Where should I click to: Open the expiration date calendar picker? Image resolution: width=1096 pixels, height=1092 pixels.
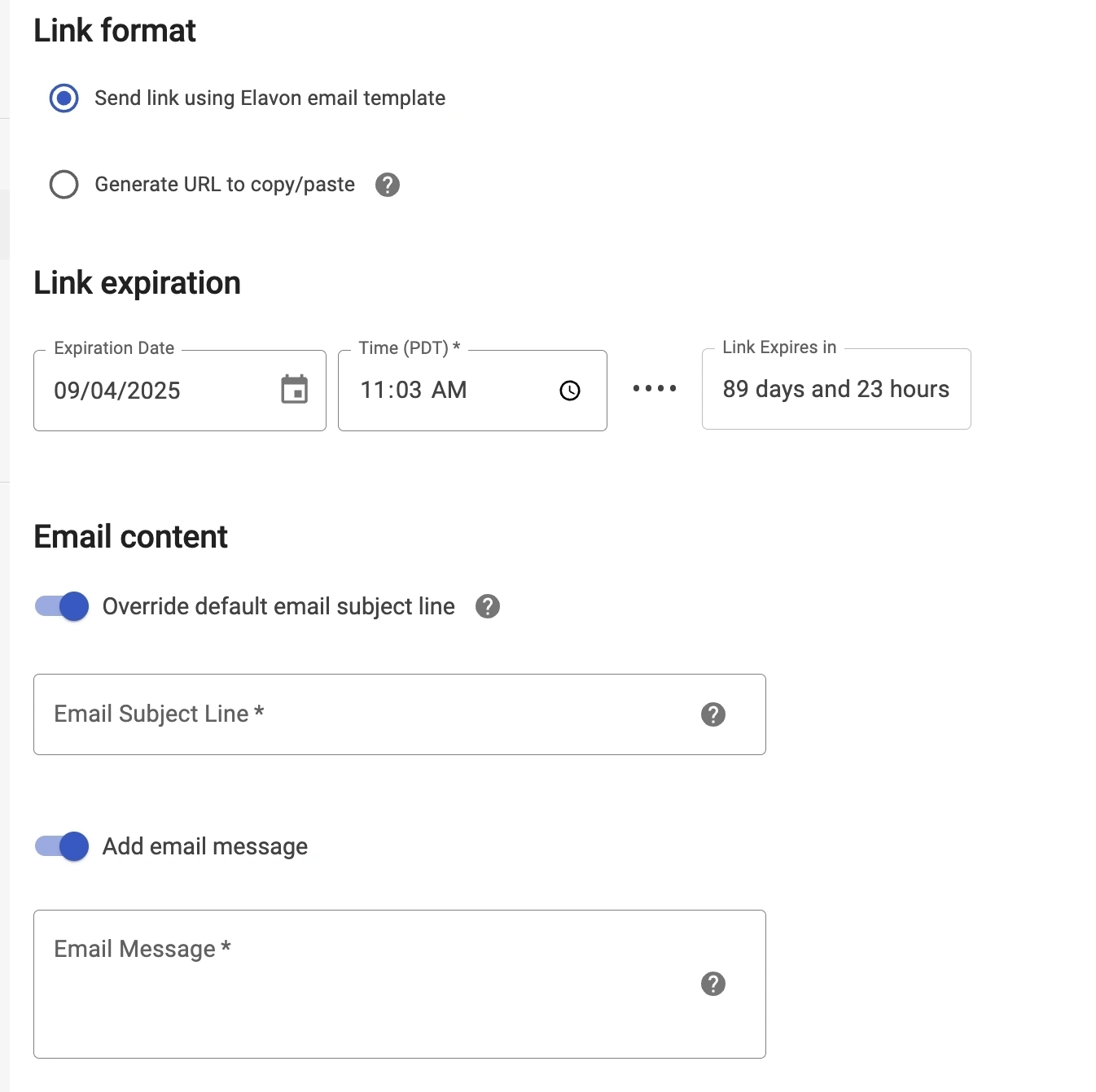coord(294,390)
